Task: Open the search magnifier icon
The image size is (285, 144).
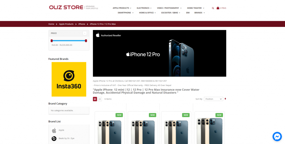Action: 213,8
